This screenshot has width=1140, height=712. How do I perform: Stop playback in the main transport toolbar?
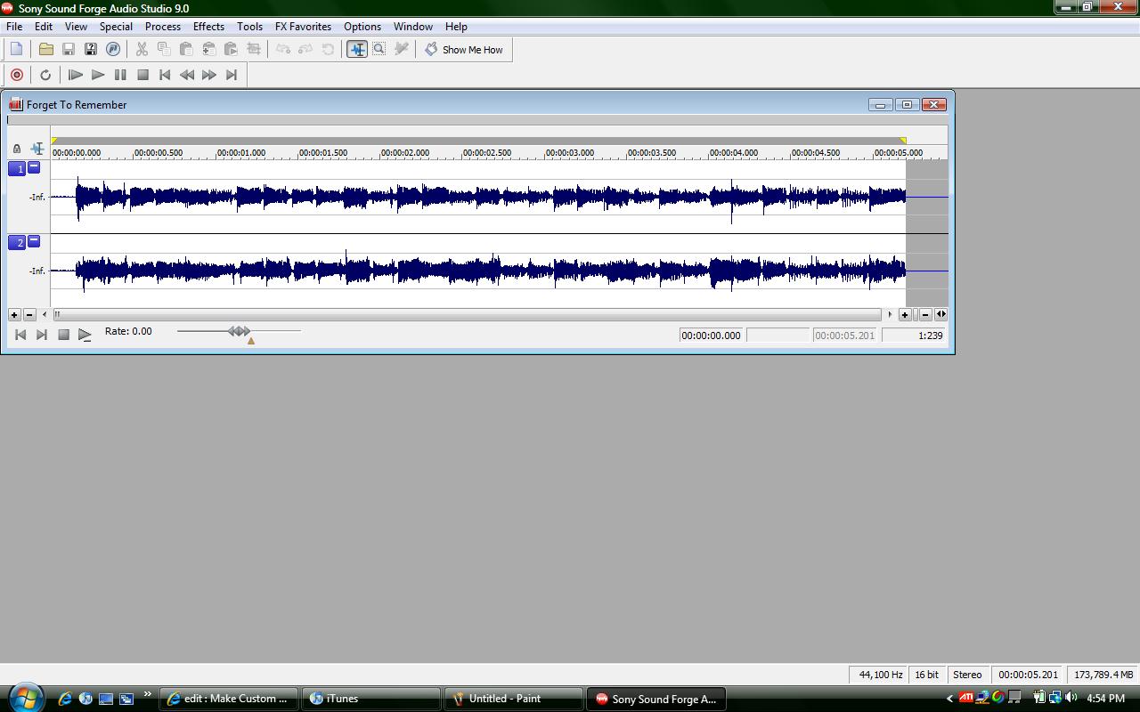coord(142,75)
